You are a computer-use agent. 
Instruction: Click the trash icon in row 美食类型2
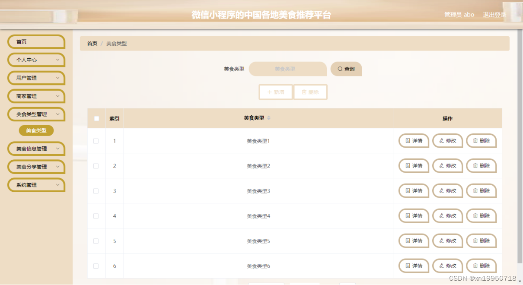tap(475, 166)
